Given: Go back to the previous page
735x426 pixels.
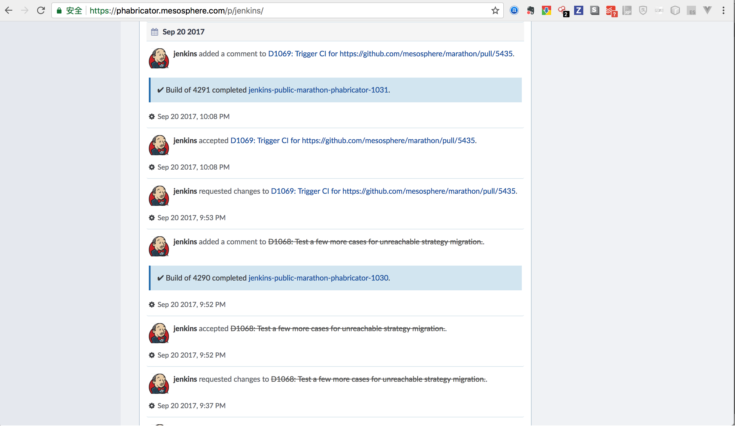Looking at the screenshot, I should click(9, 11).
